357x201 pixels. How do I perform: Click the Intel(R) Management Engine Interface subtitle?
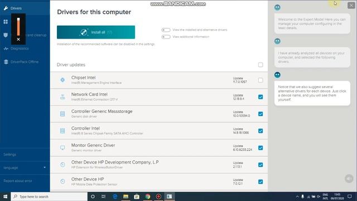click(x=97, y=83)
